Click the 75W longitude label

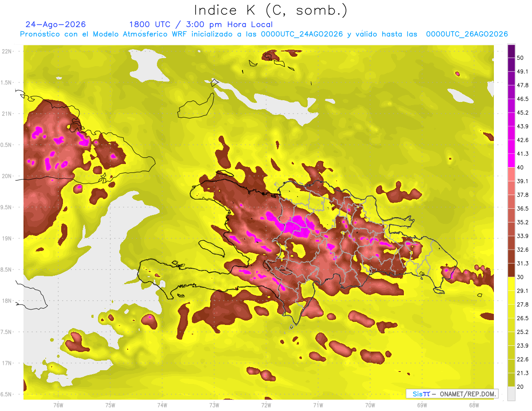pos(110,405)
